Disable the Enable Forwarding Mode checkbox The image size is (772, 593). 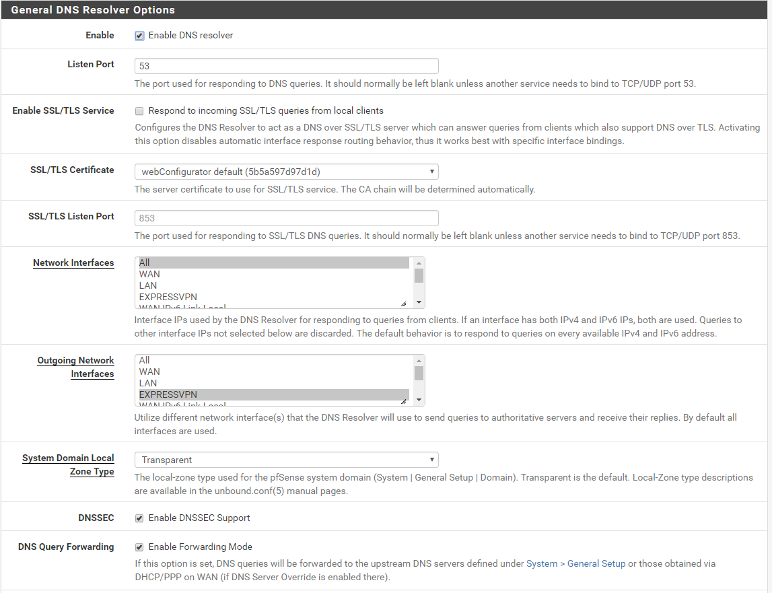click(139, 547)
